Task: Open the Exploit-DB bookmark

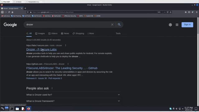Action: [x=89, y=16]
